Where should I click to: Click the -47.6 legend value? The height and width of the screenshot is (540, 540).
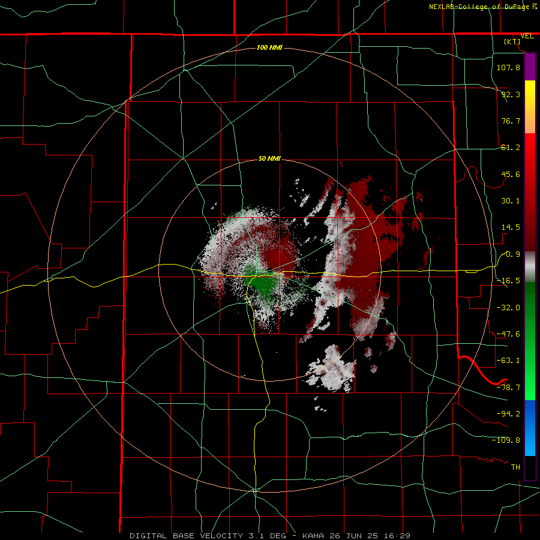[x=508, y=334]
